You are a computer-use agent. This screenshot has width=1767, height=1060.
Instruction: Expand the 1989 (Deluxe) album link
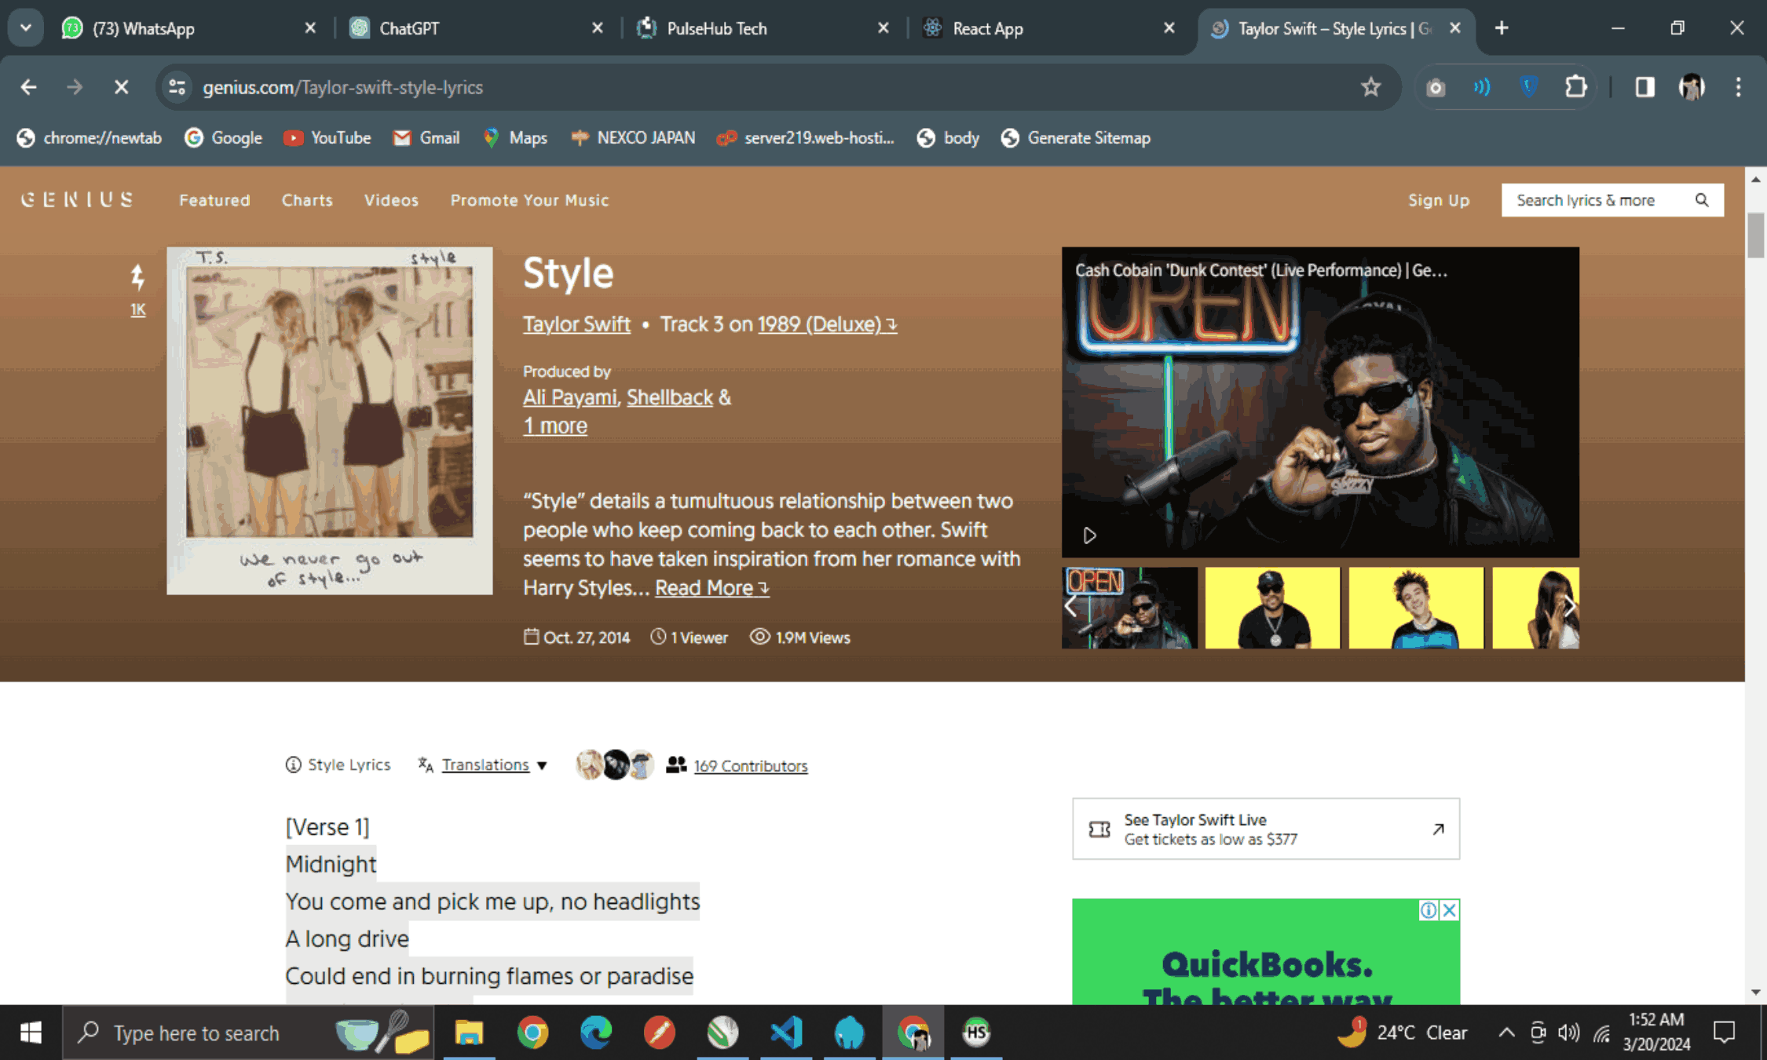tap(827, 324)
